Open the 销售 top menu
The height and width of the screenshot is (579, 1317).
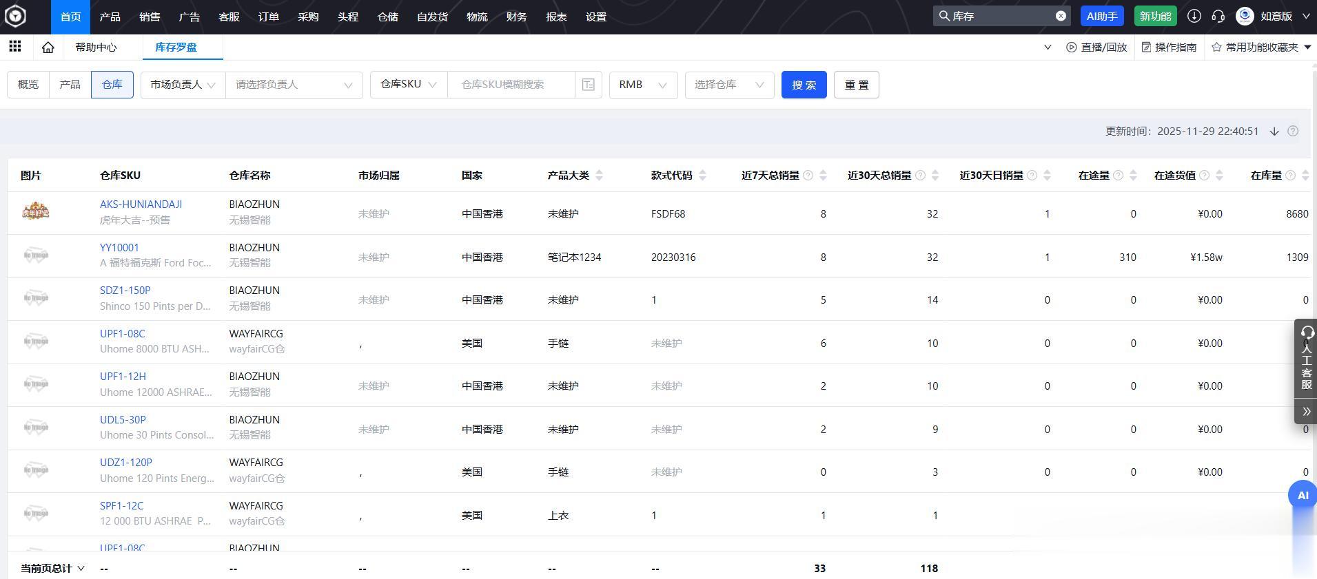(150, 17)
